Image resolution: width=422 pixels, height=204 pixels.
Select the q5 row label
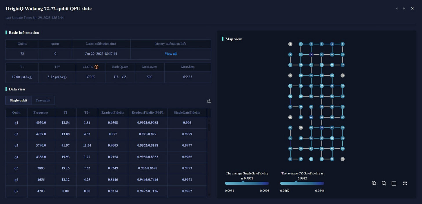pos(17,168)
